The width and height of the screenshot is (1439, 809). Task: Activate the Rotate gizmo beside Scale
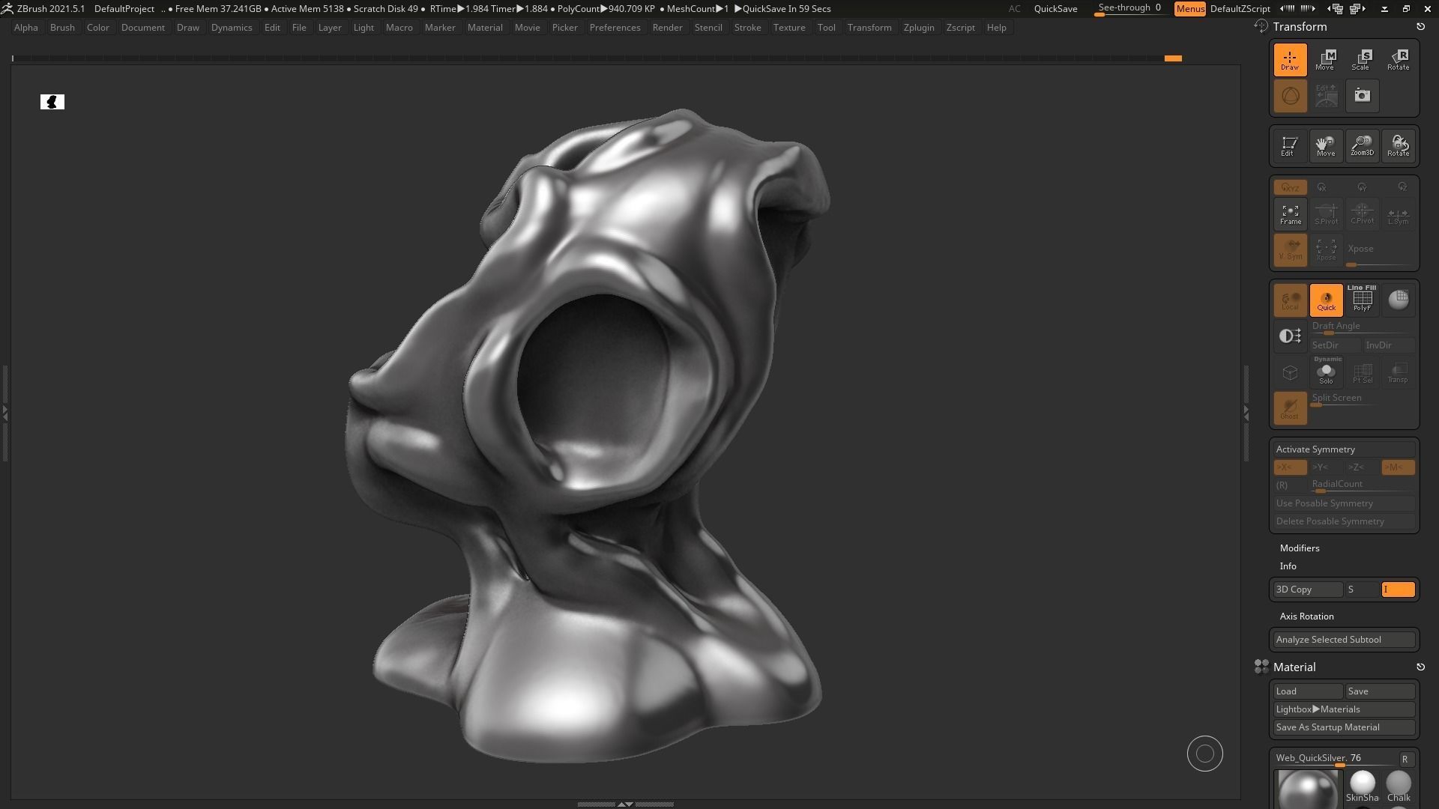[x=1398, y=59]
